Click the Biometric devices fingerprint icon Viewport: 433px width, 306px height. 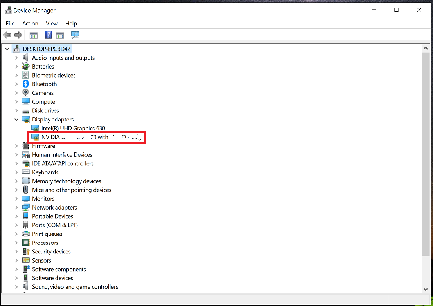click(26, 75)
